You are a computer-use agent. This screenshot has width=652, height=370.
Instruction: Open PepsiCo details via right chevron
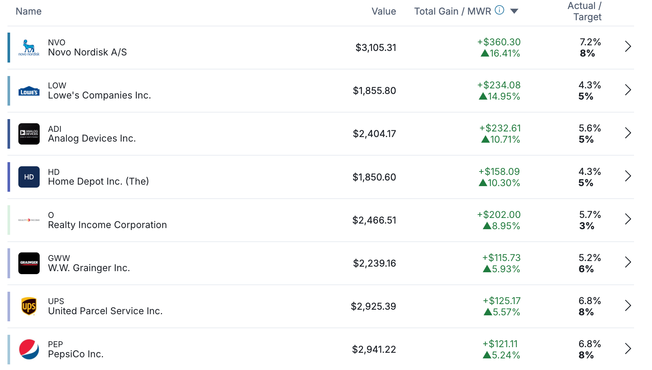click(x=628, y=349)
